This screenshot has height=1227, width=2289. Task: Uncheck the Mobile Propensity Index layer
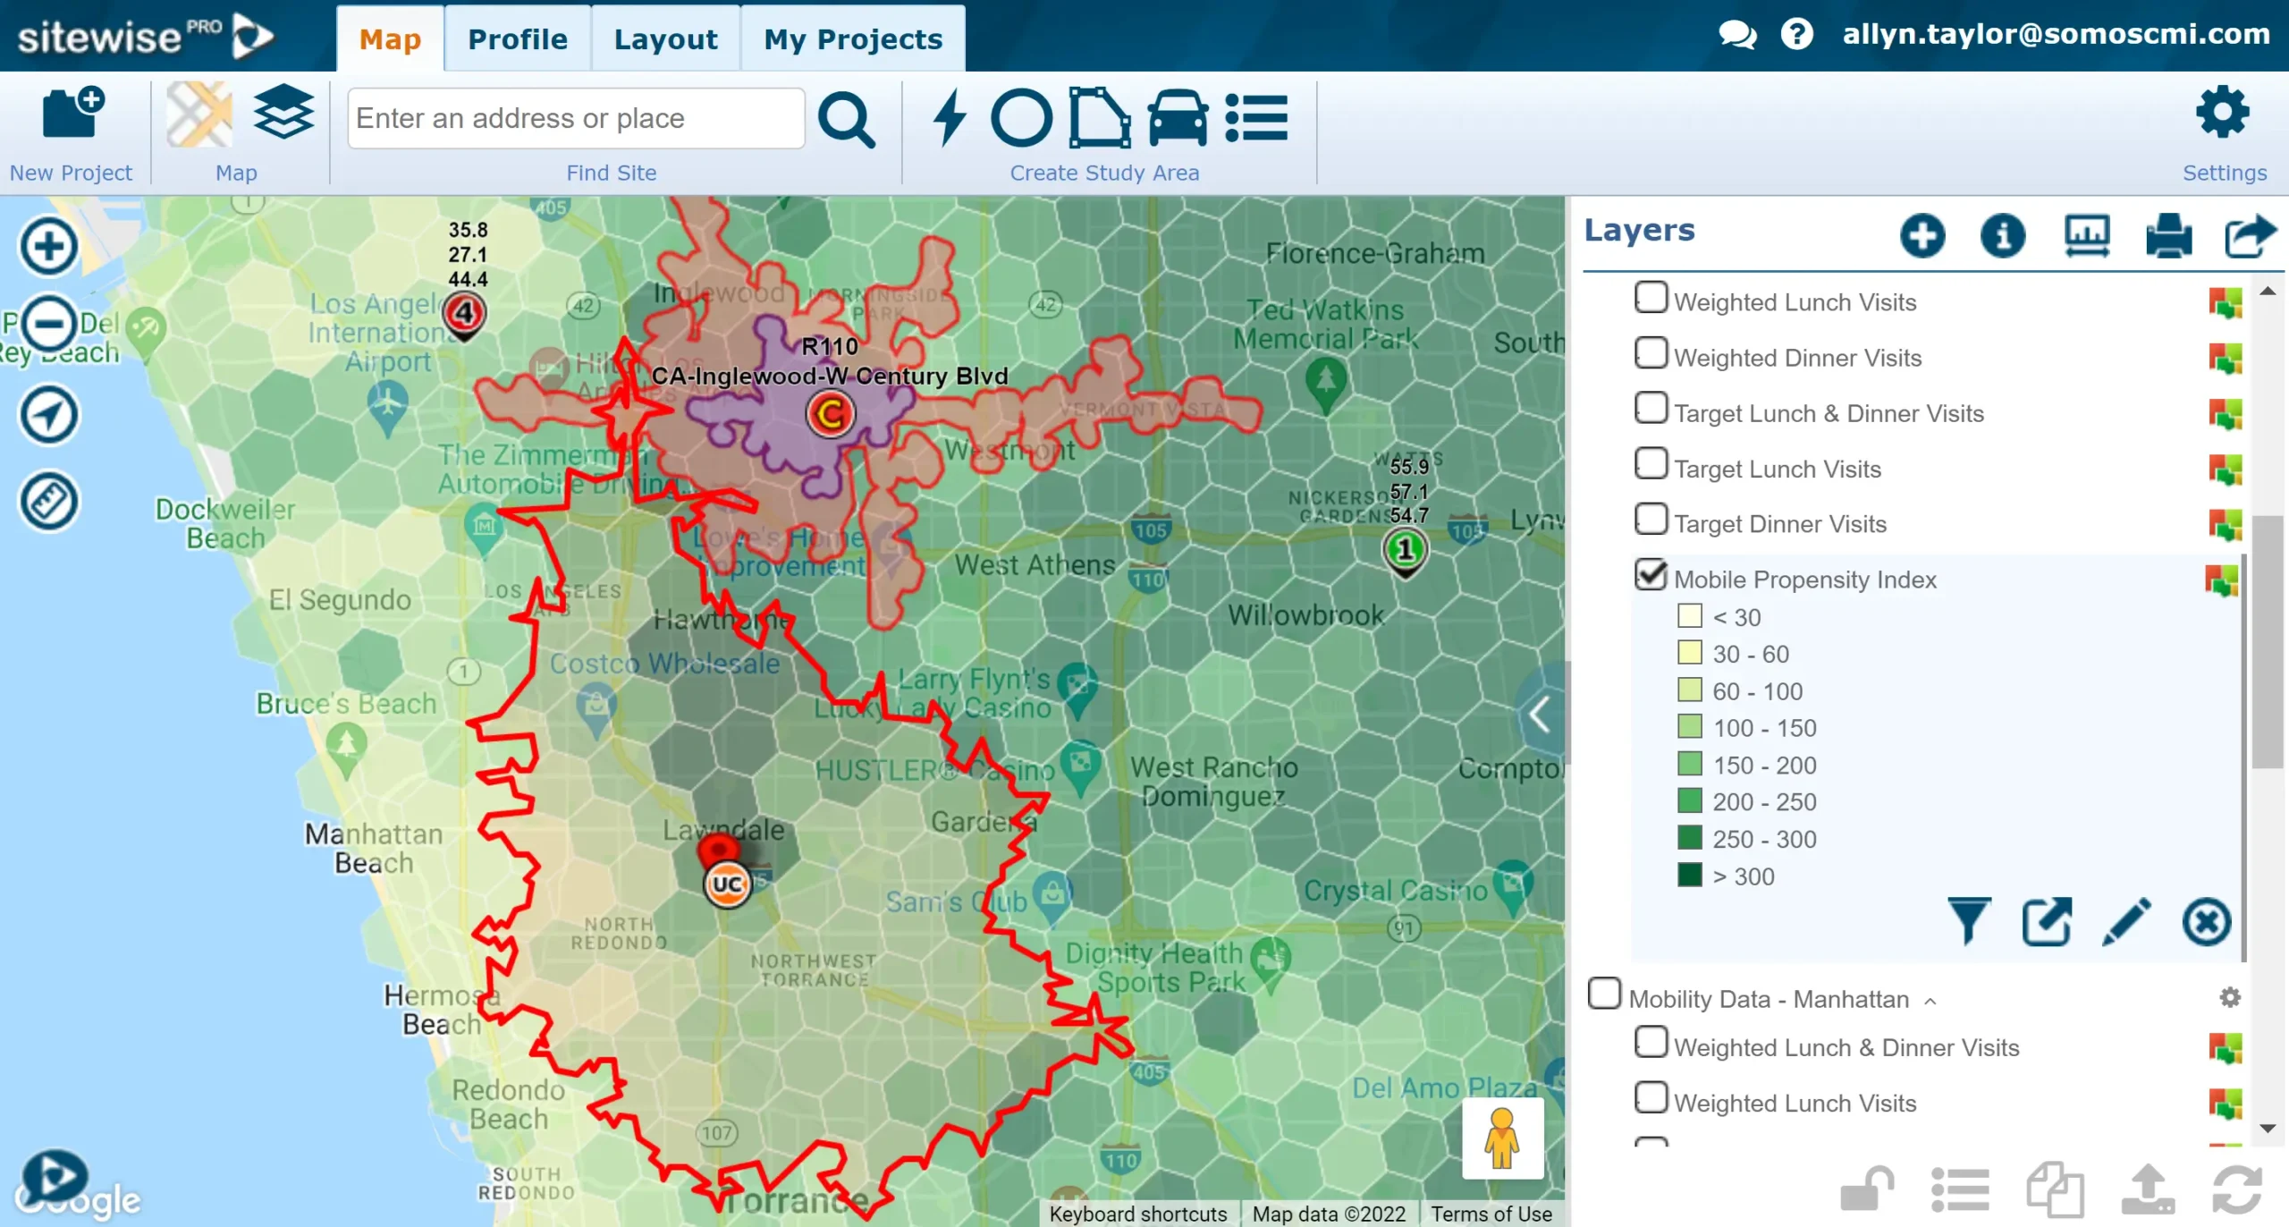1651,575
